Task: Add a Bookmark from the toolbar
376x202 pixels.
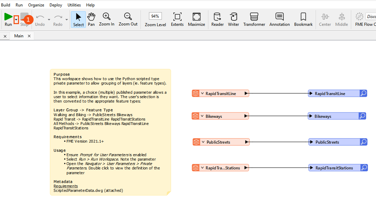Action: coord(303,19)
